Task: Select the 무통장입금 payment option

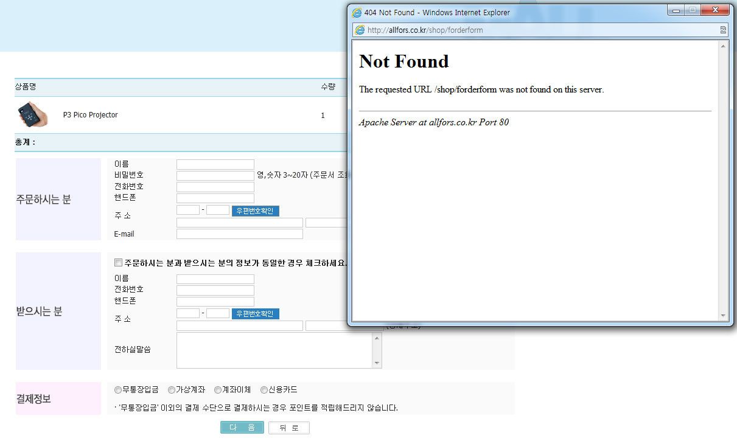Action: tap(118, 390)
